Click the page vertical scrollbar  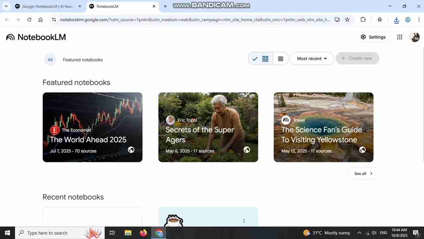[x=423, y=105]
